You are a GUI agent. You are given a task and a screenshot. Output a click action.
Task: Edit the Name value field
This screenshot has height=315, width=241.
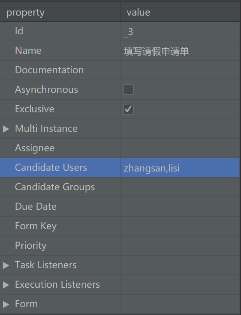[180, 51]
